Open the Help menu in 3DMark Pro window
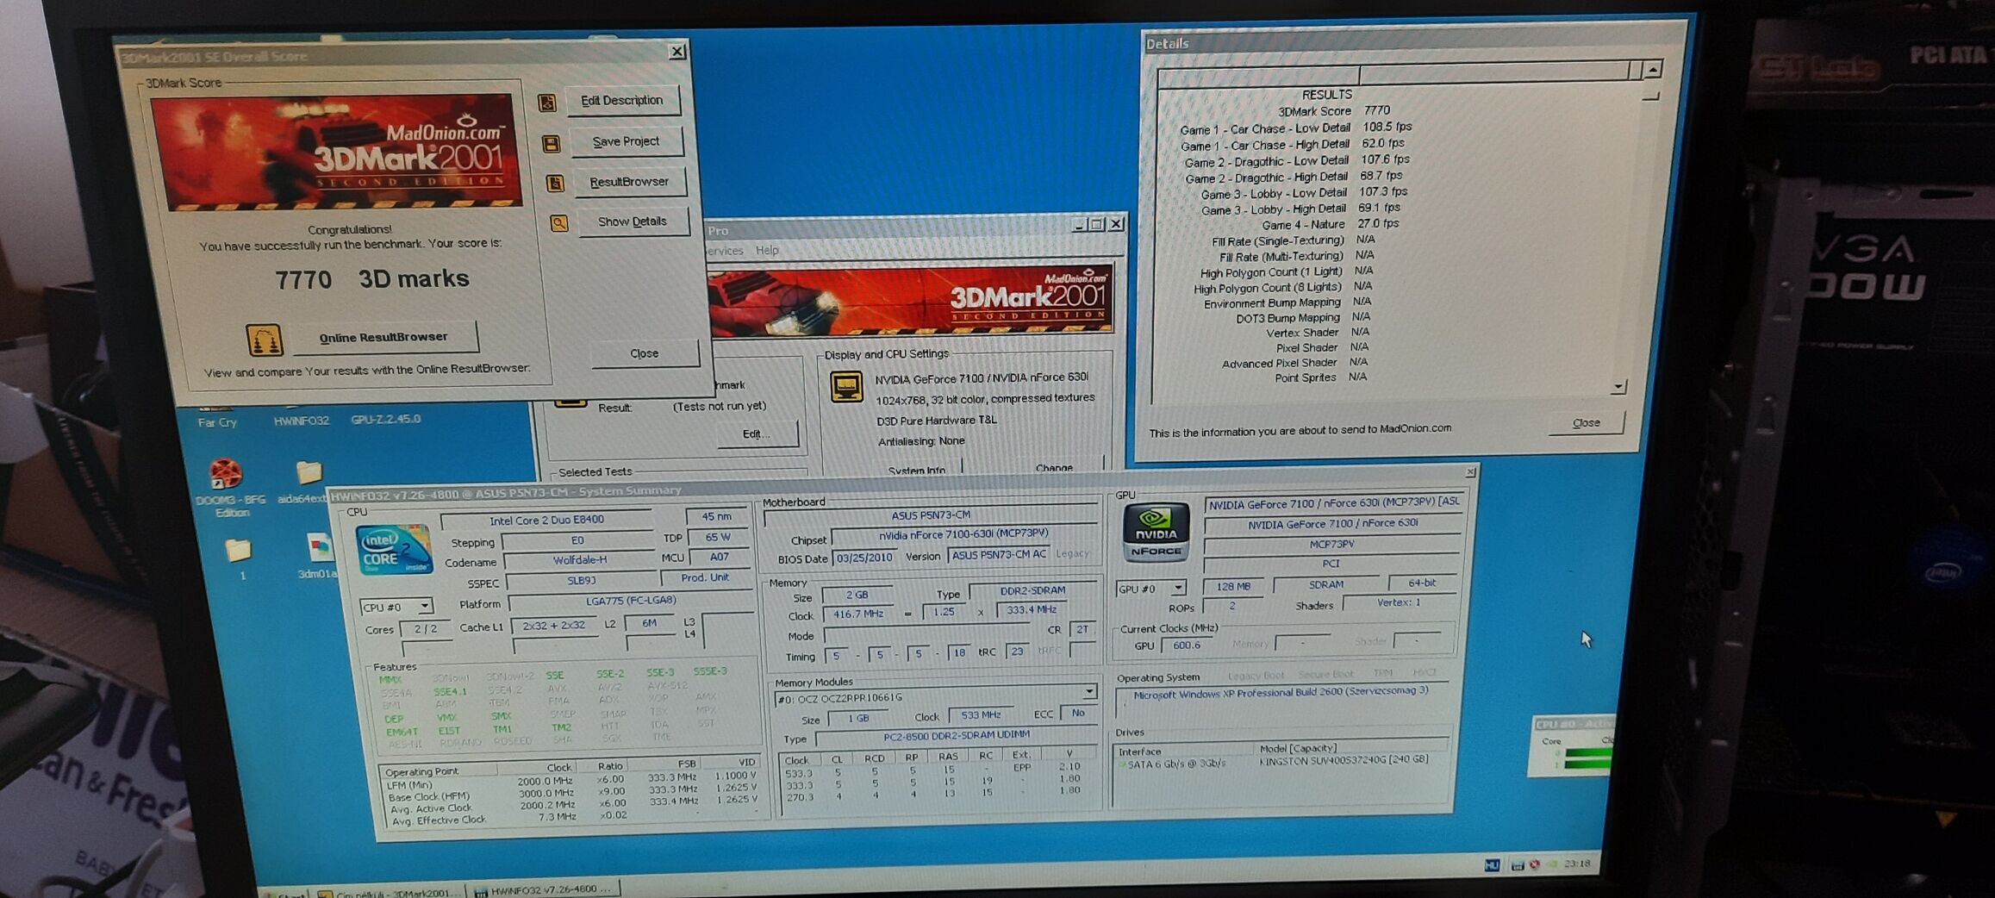 click(767, 251)
